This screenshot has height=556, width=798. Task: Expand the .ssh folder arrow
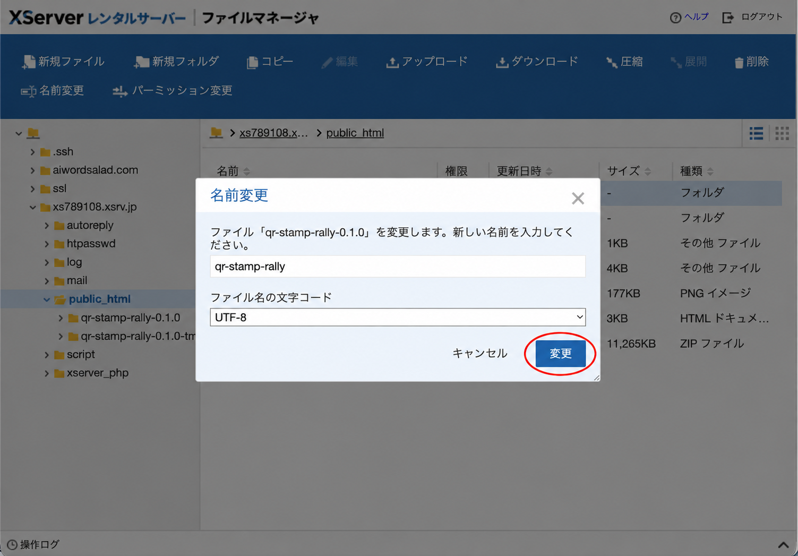tap(32, 152)
